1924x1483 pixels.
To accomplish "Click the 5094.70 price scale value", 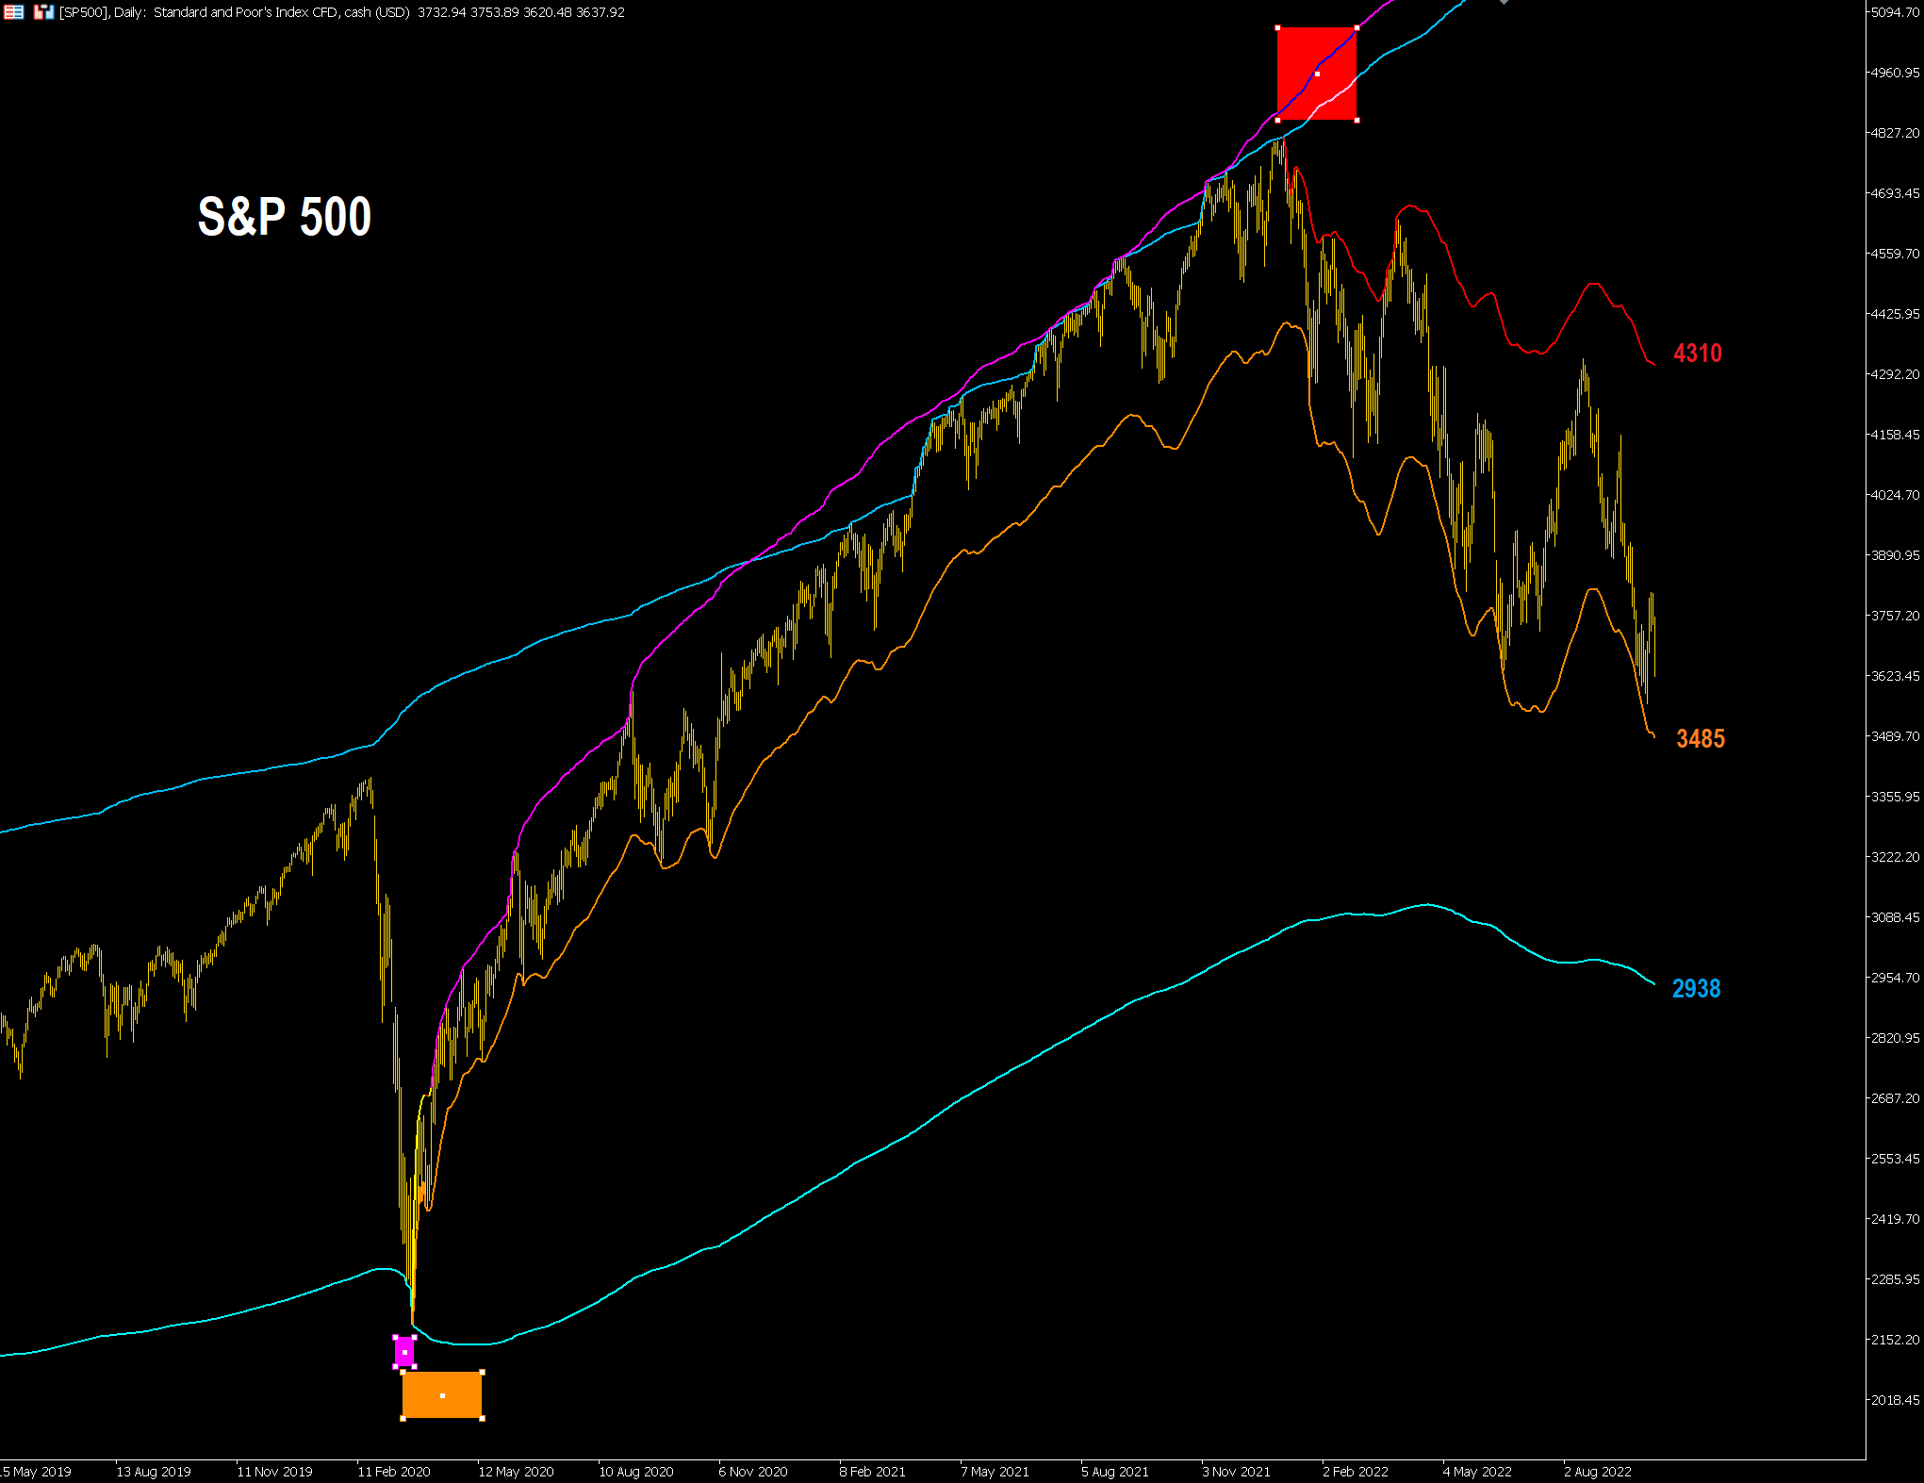I will pyautogui.click(x=1896, y=12).
